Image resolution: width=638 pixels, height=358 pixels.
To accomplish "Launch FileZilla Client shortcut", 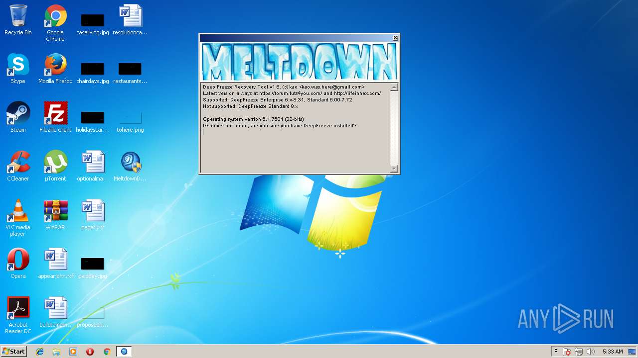I will pyautogui.click(x=55, y=117).
